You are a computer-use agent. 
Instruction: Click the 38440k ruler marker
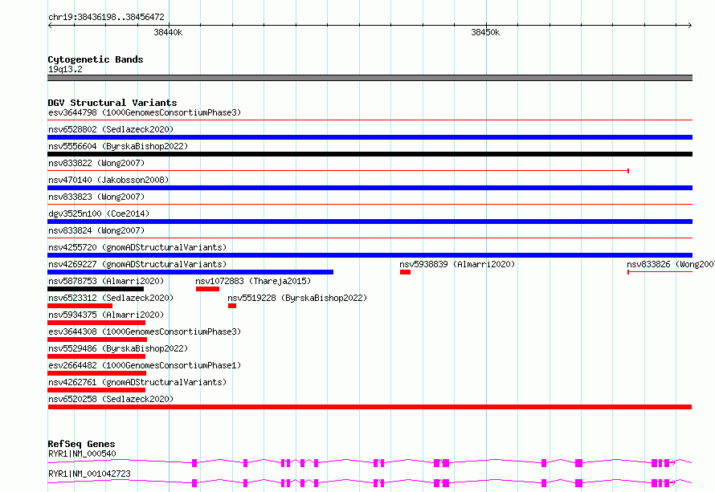[x=168, y=32]
